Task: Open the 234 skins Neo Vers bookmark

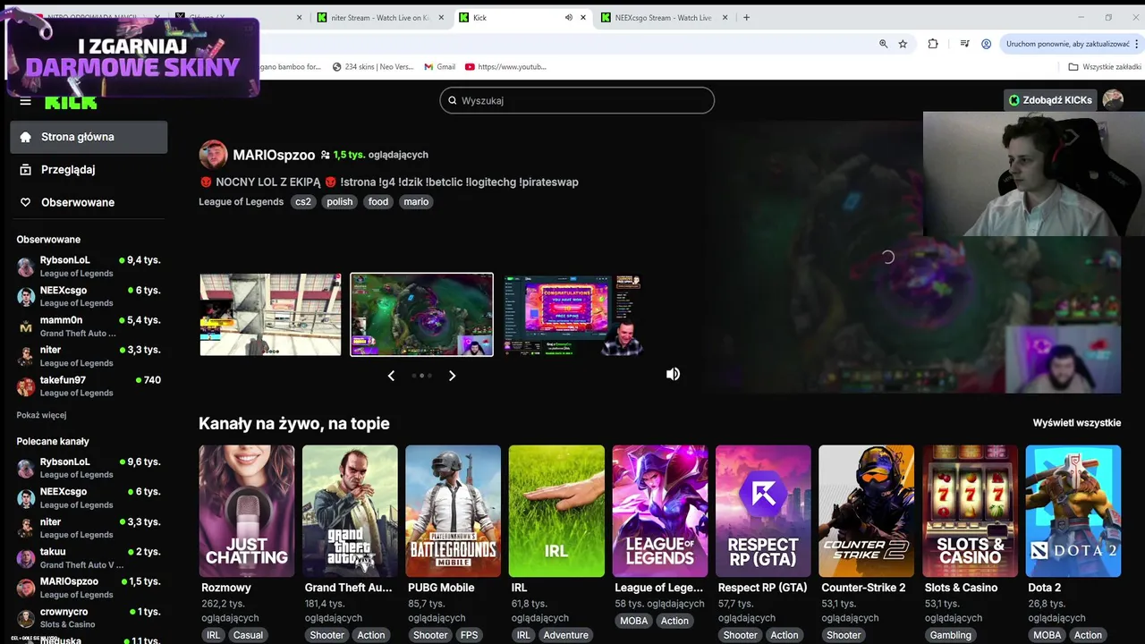Action: pyautogui.click(x=373, y=66)
